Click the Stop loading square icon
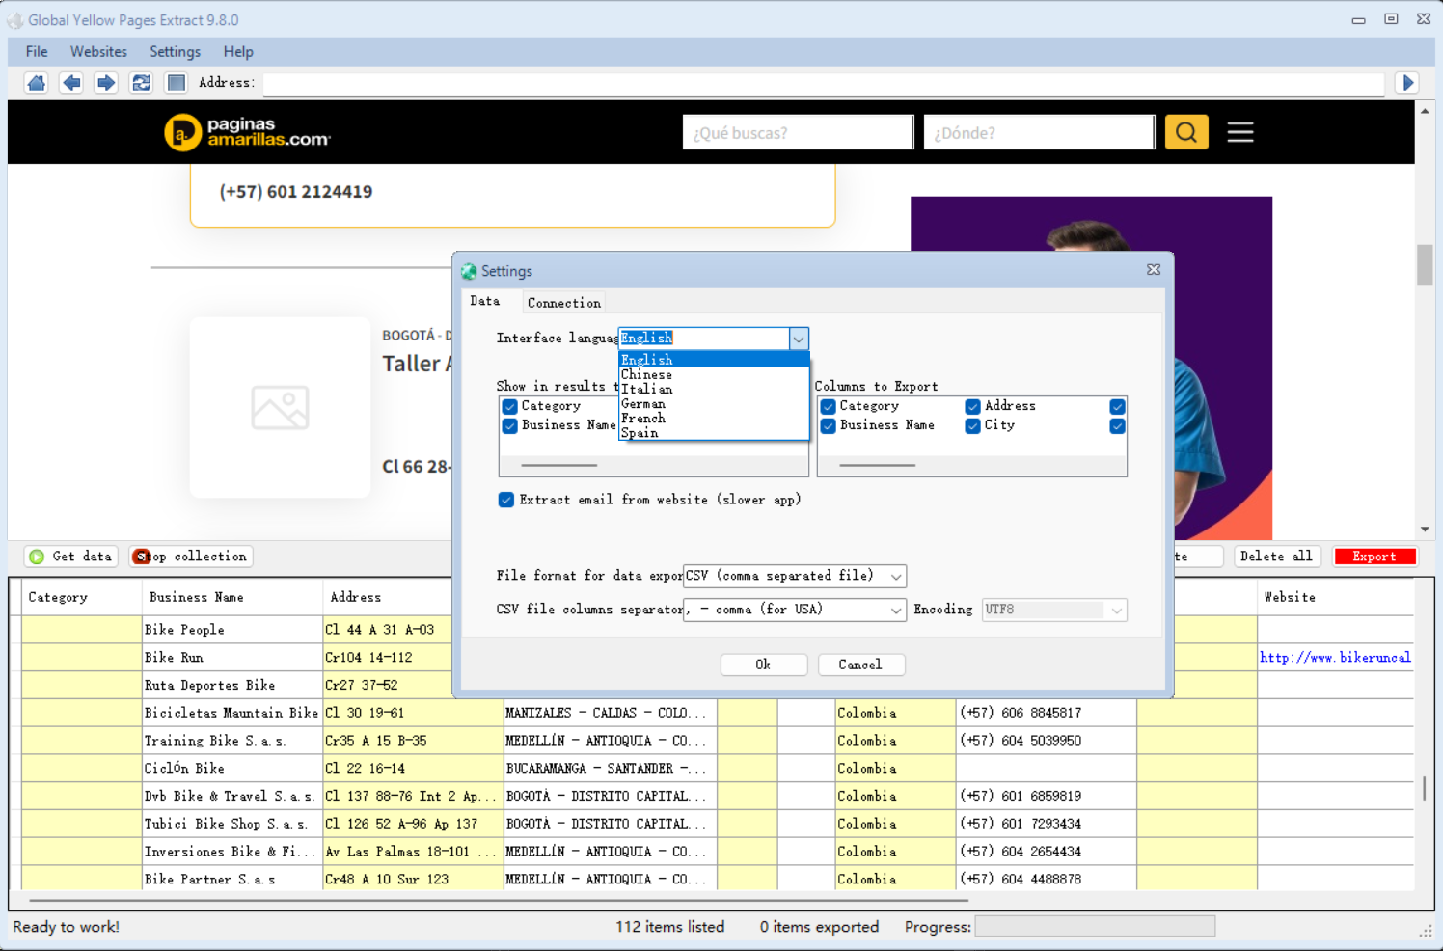Image resolution: width=1443 pixels, height=951 pixels. (176, 83)
